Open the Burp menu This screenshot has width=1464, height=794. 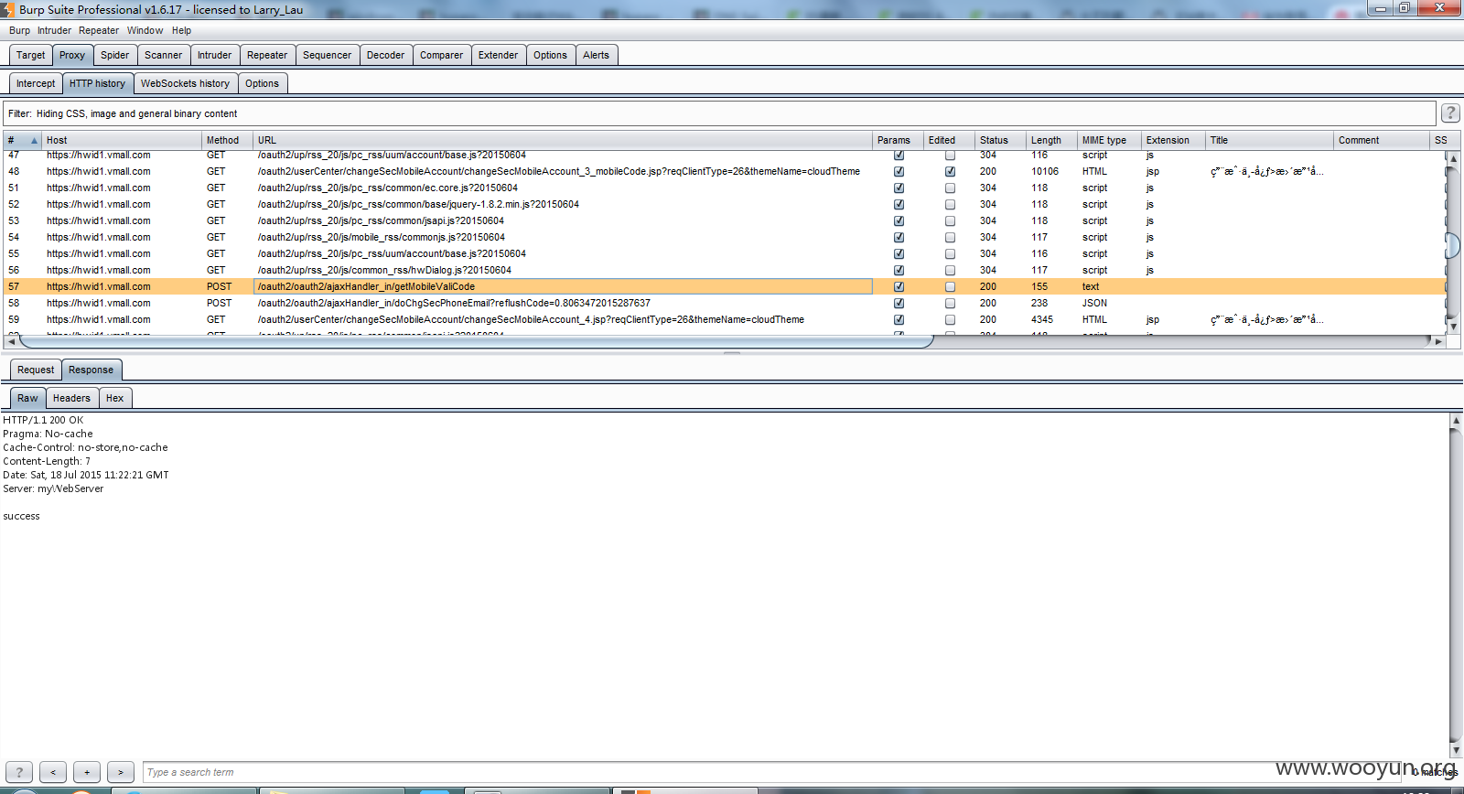tap(19, 30)
